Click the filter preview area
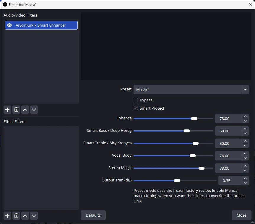255x224 pixels. point(166,46)
